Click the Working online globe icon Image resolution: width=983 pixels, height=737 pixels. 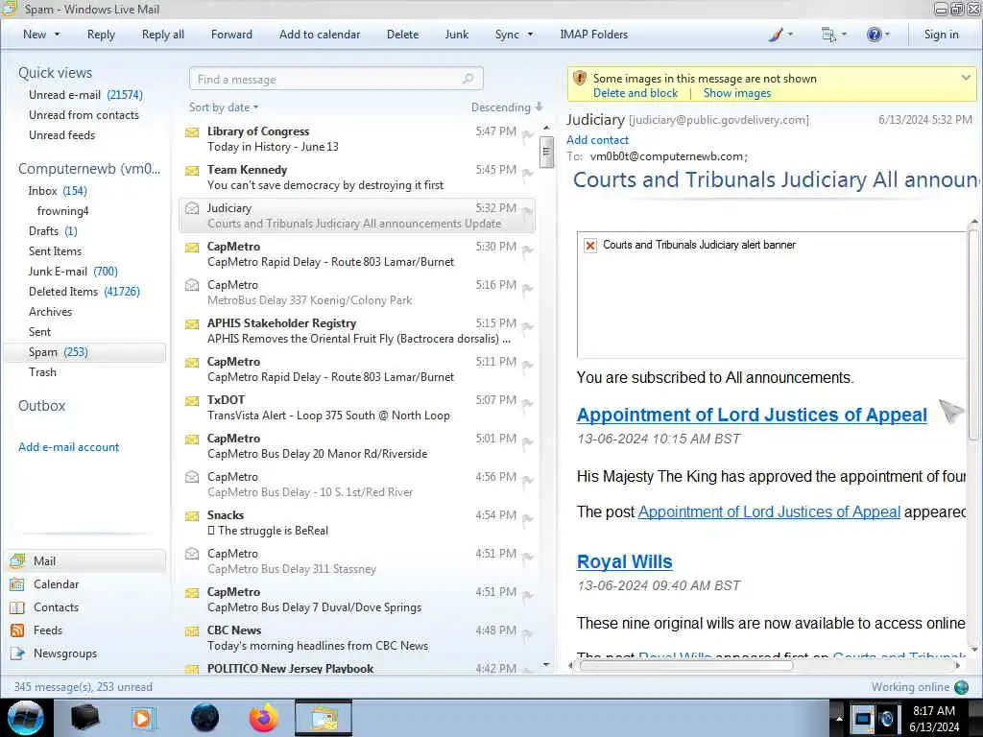962,687
